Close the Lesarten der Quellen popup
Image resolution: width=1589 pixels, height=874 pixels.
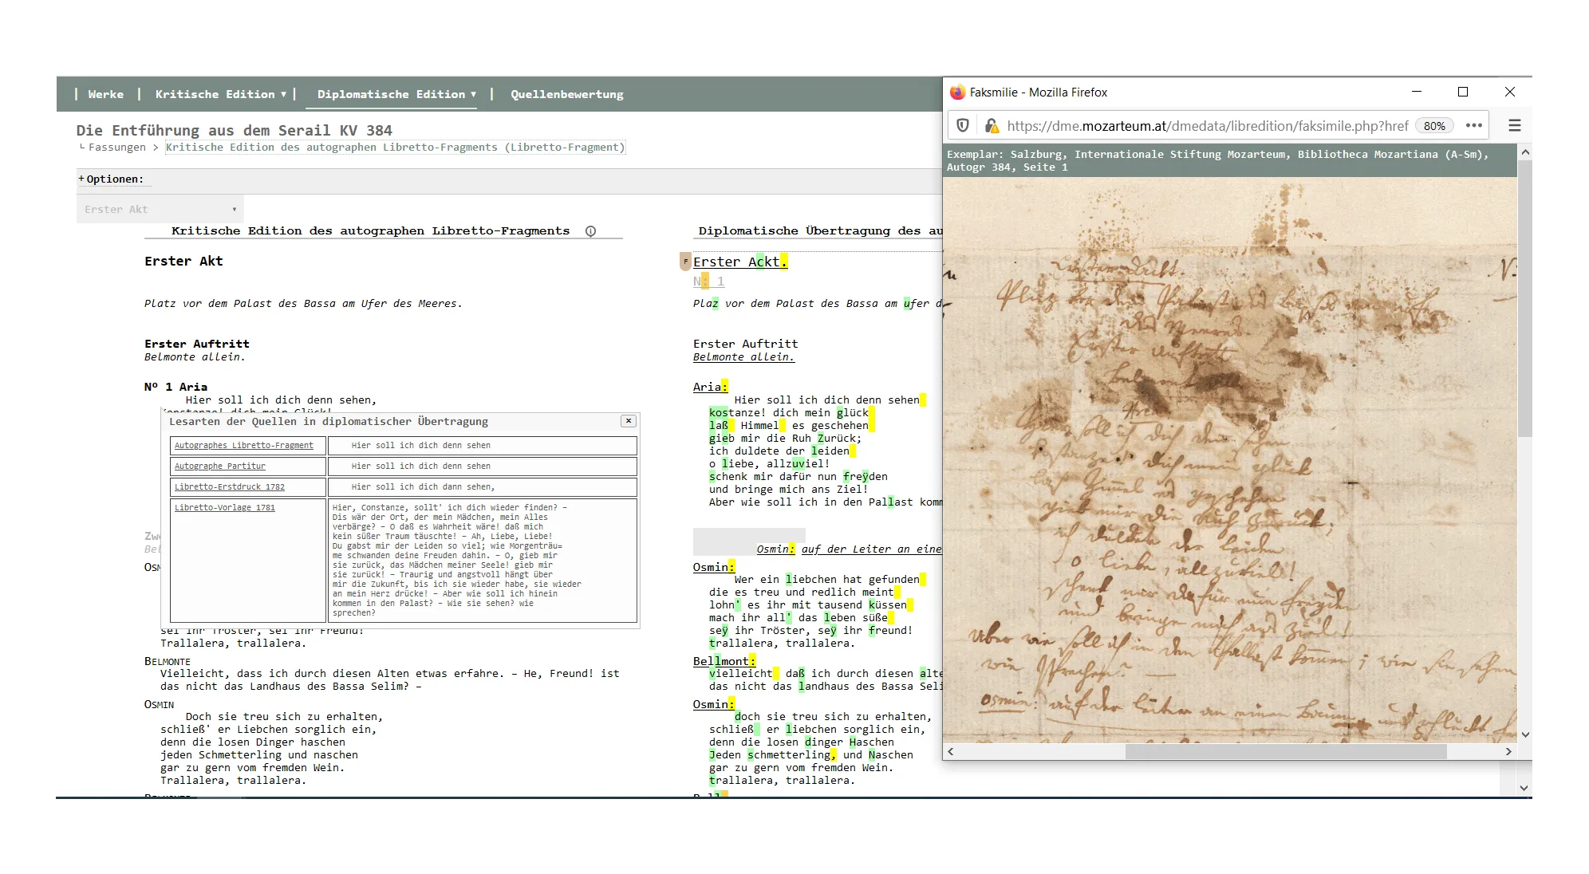click(629, 421)
